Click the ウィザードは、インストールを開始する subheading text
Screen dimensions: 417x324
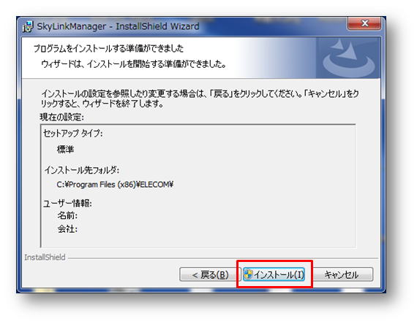click(x=133, y=64)
